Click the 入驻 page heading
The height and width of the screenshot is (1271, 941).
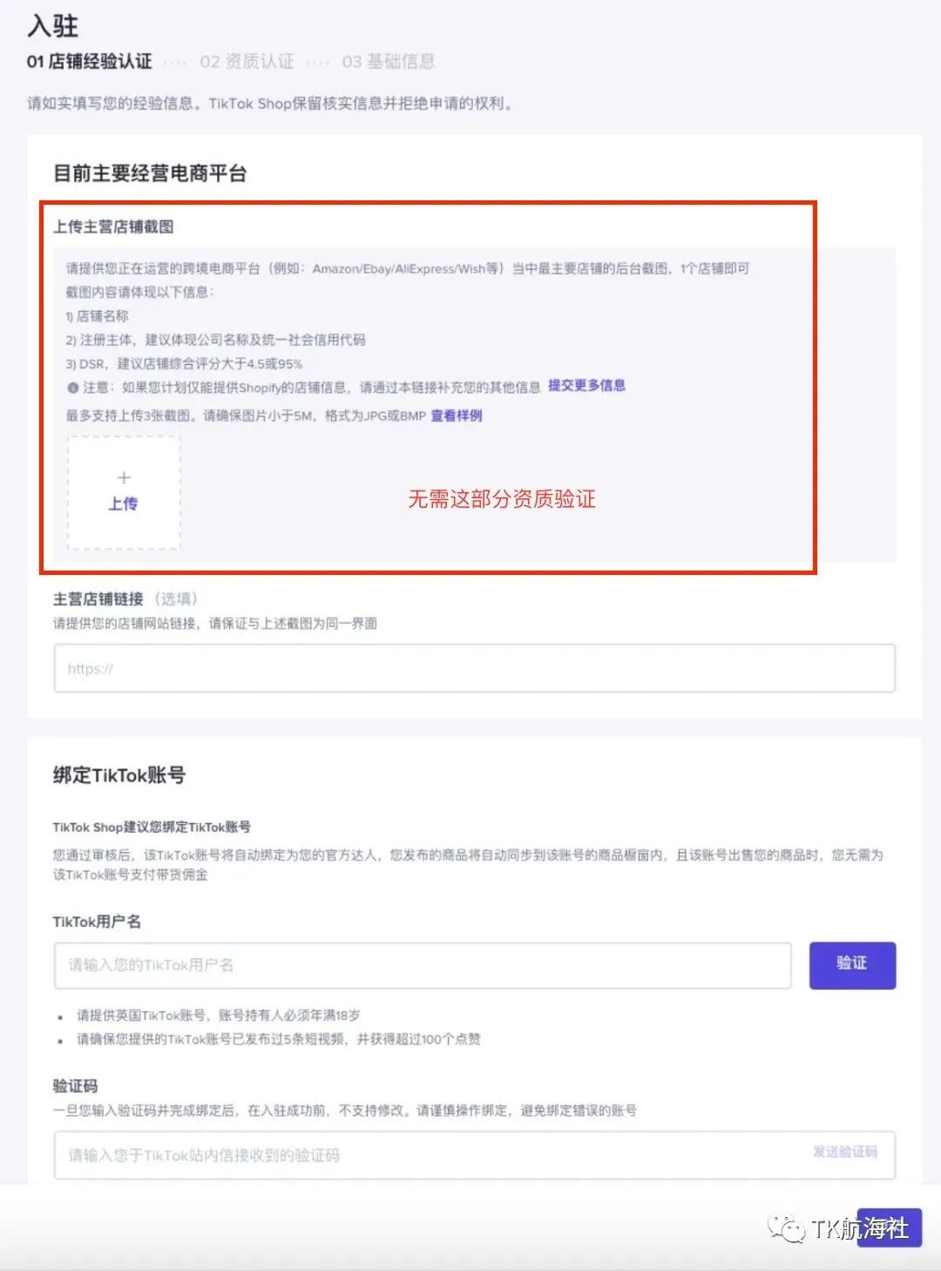(52, 25)
